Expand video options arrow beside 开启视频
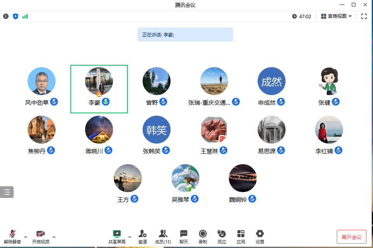The image size is (373, 248). point(54,236)
